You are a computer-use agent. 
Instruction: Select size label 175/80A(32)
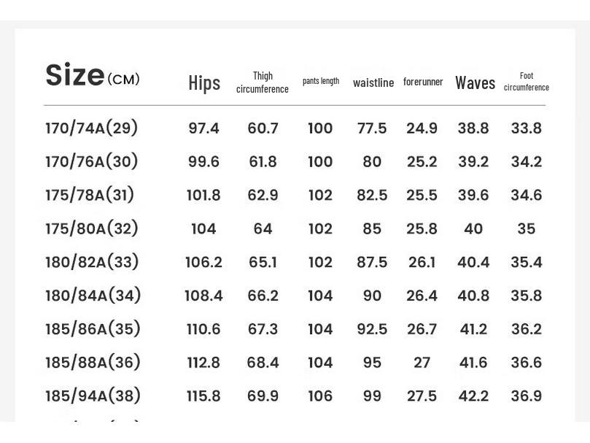[x=92, y=229]
